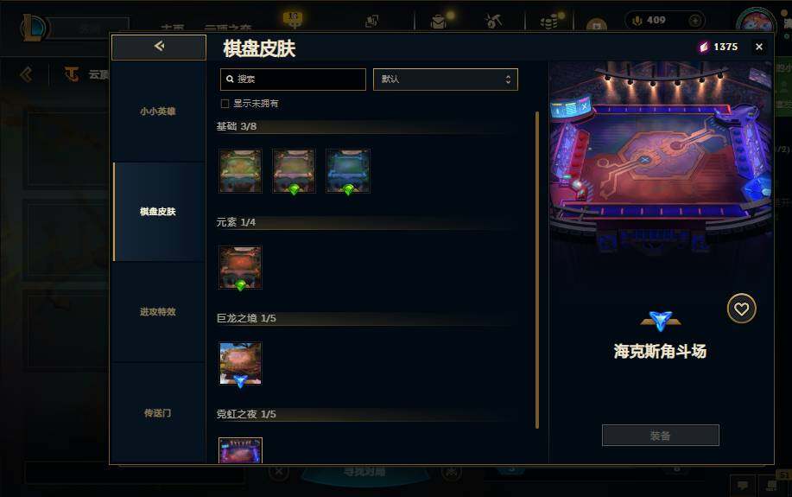Add 海克斯角斗场 to favorites with heart icon
Viewport: 792px width, 497px height.
741,309
